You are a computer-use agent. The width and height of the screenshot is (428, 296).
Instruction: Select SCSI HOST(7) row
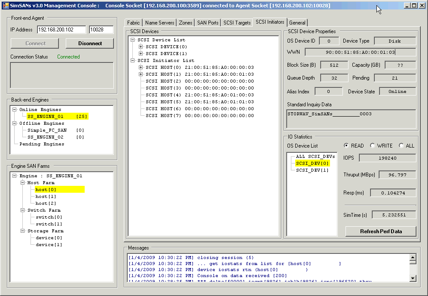(199, 115)
